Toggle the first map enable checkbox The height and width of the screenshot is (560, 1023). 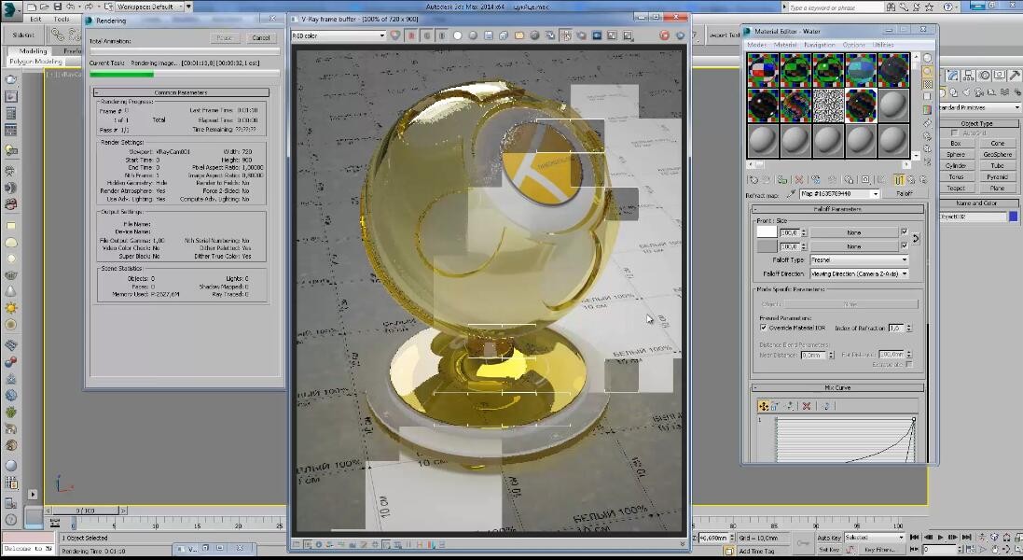coord(904,231)
